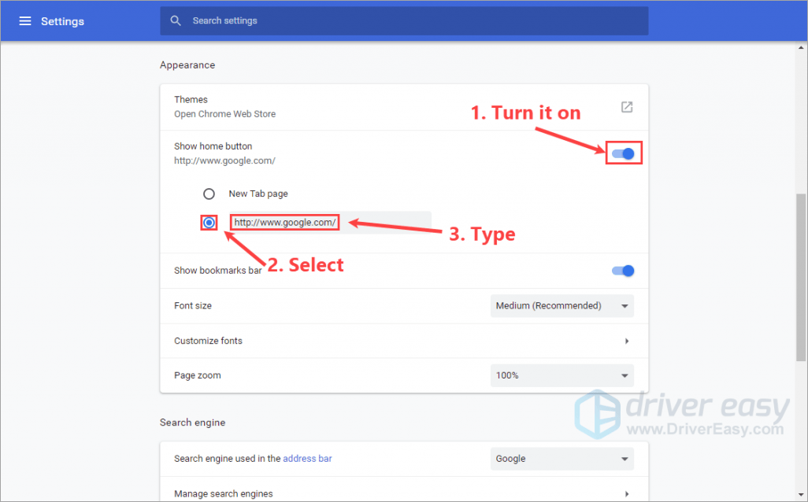Expand Customize fonts arrow
This screenshot has width=808, height=502.
tap(627, 341)
